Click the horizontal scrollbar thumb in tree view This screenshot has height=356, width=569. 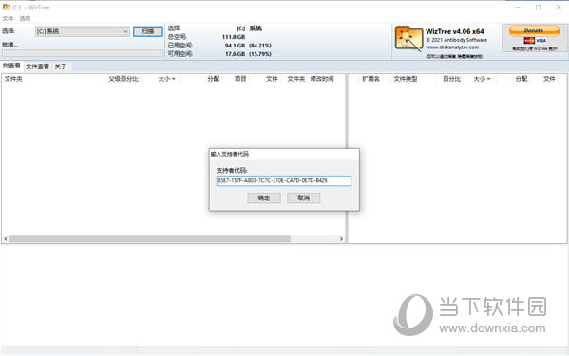[x=150, y=239]
